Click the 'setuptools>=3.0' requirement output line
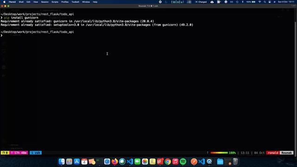Screen dimensions: 297x167 [97, 25]
